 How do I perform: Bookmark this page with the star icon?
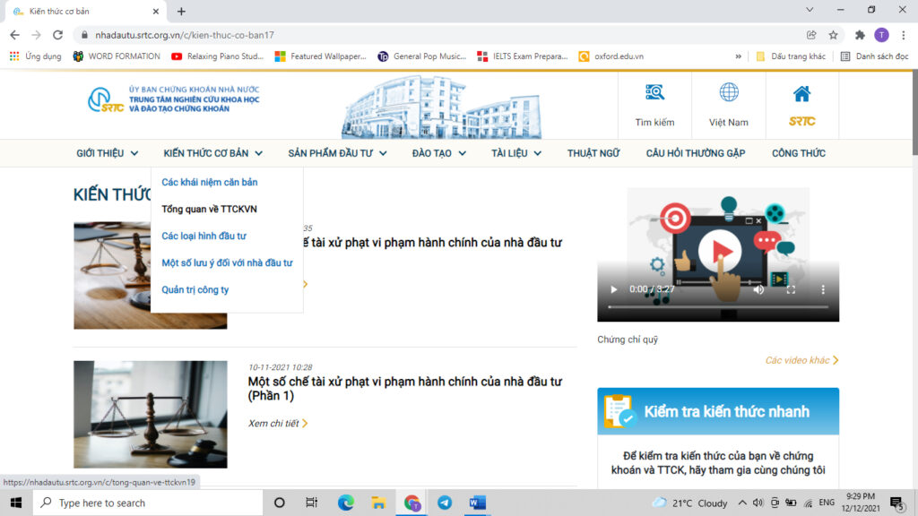click(x=833, y=35)
